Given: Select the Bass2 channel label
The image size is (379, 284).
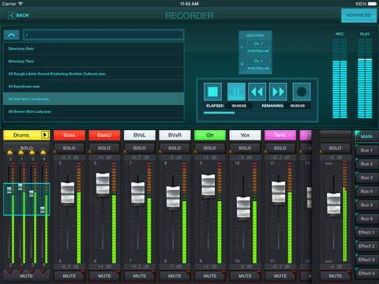Looking at the screenshot, I should (x=104, y=135).
